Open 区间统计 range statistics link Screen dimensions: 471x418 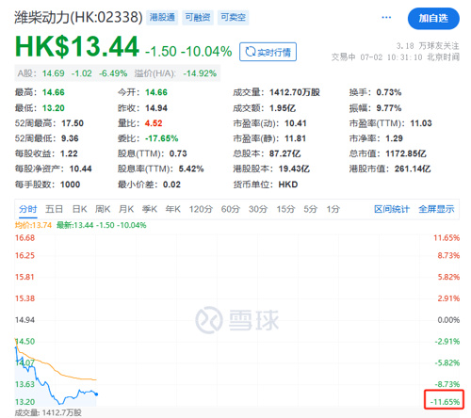coord(392,209)
